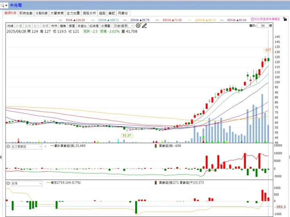The width and height of the screenshot is (290, 217).
Task: Toggle 撐壓 support resistance overlay
Action: (x=72, y=26)
